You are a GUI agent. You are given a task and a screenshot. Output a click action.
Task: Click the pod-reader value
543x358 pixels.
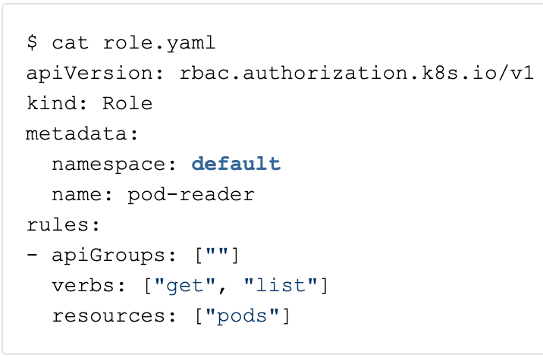pos(191,194)
